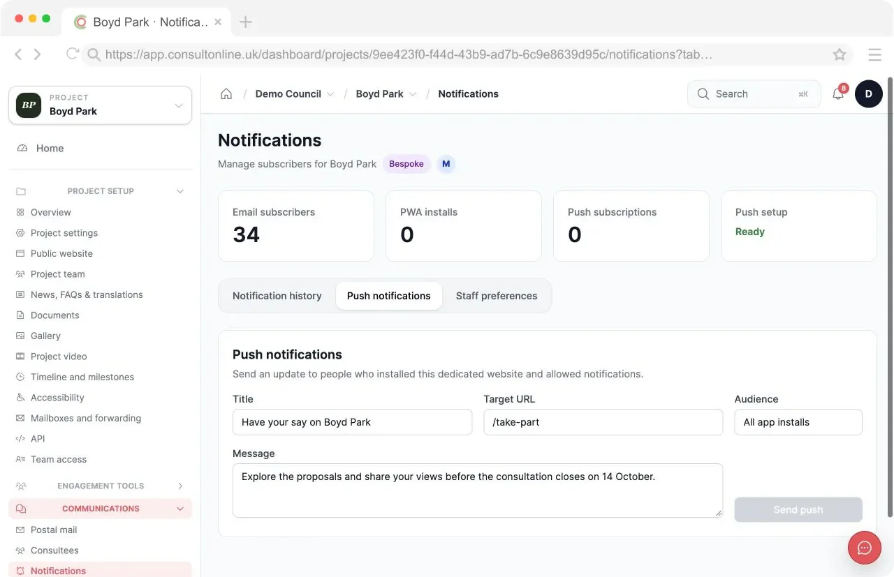Collapse the Communications section

pyautogui.click(x=100, y=509)
